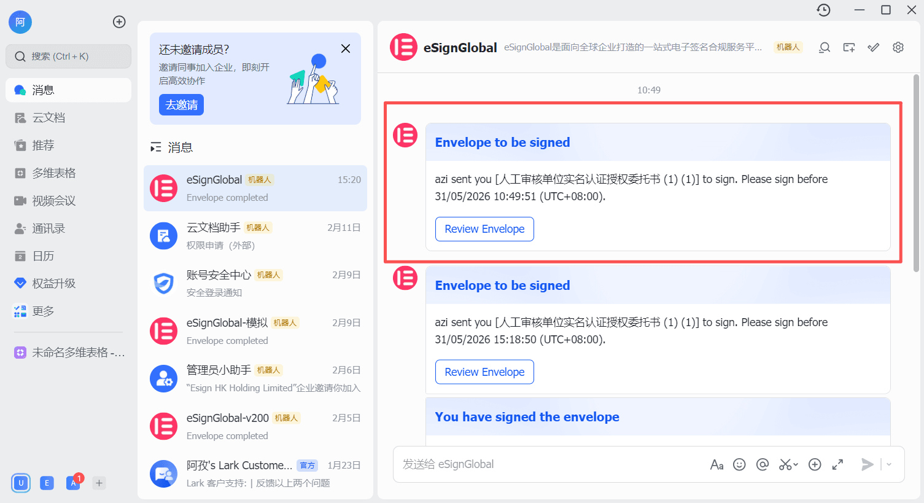This screenshot has height=503, width=924.
Task: Click first Review Envelope button
Action: (484, 229)
